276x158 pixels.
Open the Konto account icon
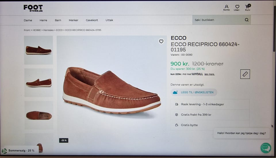coord(227,8)
